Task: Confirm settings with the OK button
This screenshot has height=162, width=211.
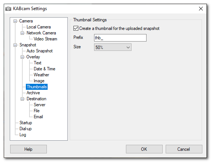Action: pos(144,149)
